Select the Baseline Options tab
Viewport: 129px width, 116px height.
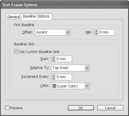36,16
